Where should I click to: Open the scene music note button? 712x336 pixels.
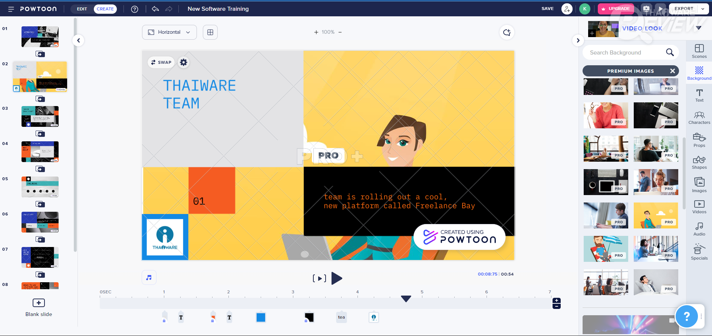coord(149,277)
